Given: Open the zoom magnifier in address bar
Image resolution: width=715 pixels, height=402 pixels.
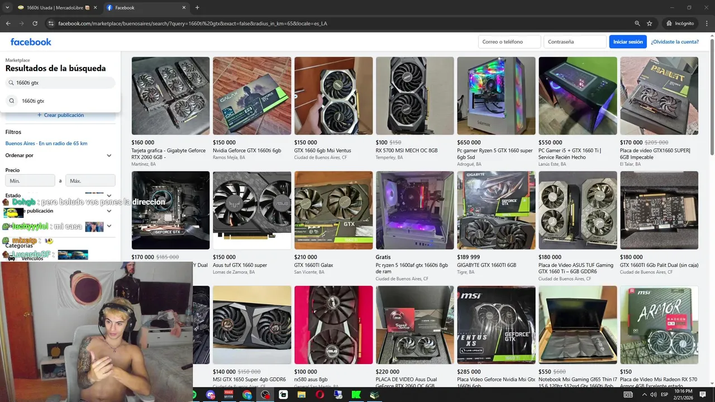Looking at the screenshot, I should point(637,23).
